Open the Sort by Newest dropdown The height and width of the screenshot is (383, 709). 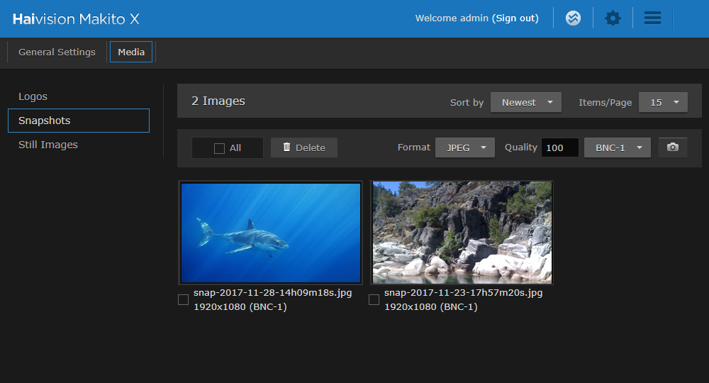click(525, 102)
